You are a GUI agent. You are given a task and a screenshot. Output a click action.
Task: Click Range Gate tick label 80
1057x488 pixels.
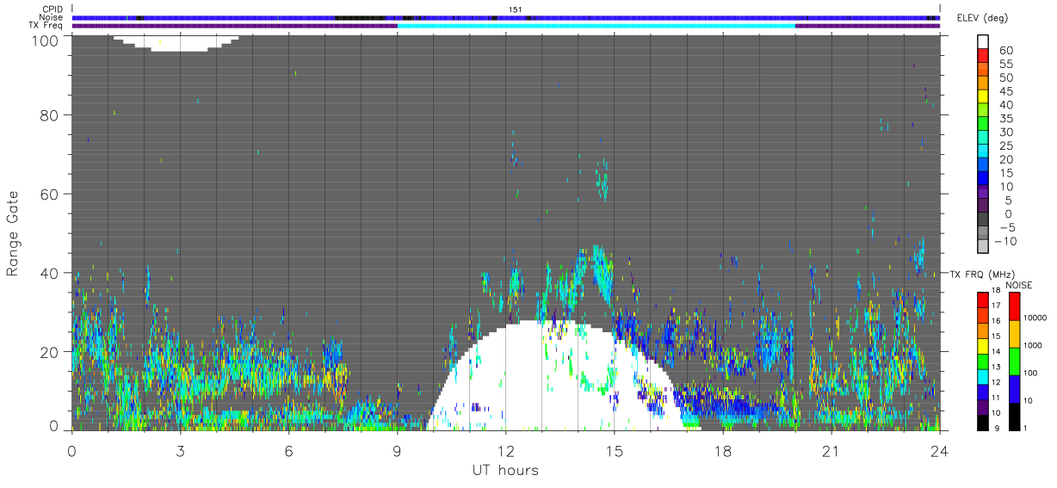pos(50,114)
